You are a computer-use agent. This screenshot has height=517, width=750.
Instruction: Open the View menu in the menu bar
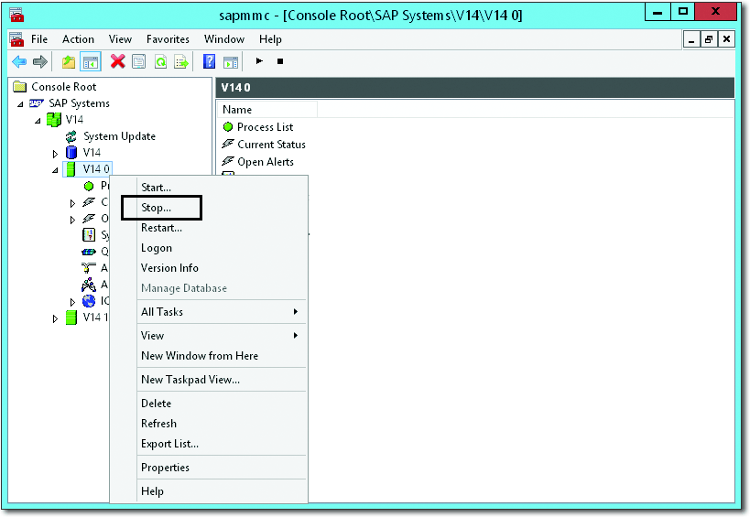120,39
